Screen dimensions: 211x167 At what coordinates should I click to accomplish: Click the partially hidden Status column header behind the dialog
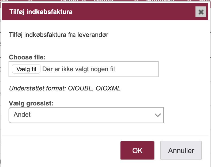coord(103,1)
